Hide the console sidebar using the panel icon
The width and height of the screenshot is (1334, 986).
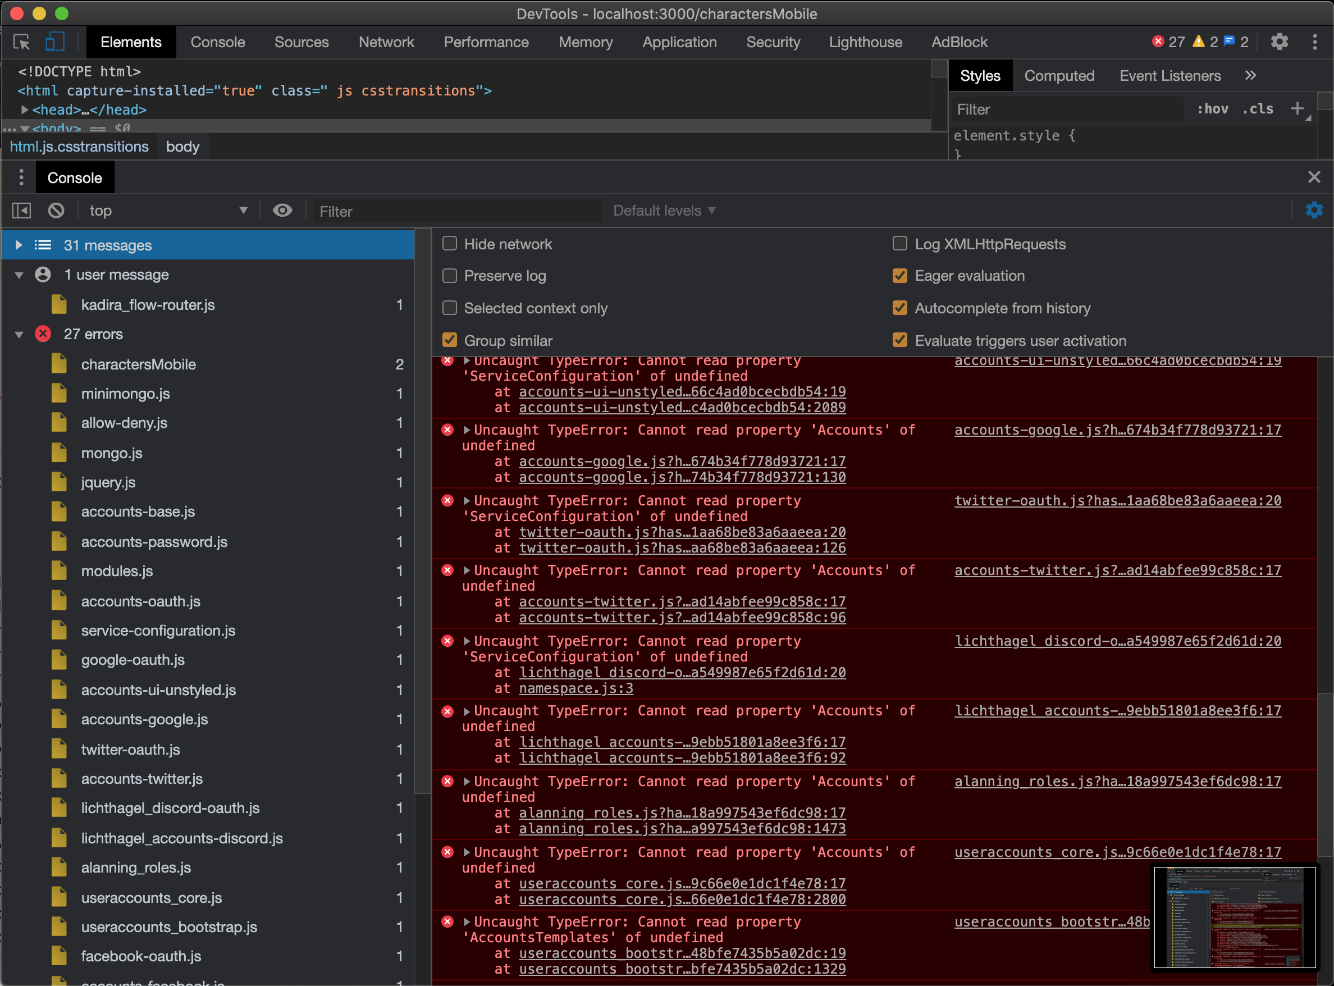[21, 211]
